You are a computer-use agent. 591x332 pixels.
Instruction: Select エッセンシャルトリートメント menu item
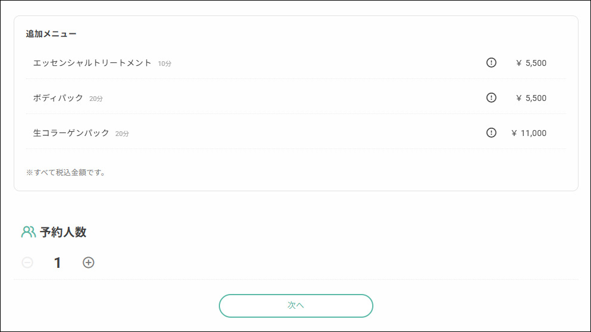click(x=296, y=63)
